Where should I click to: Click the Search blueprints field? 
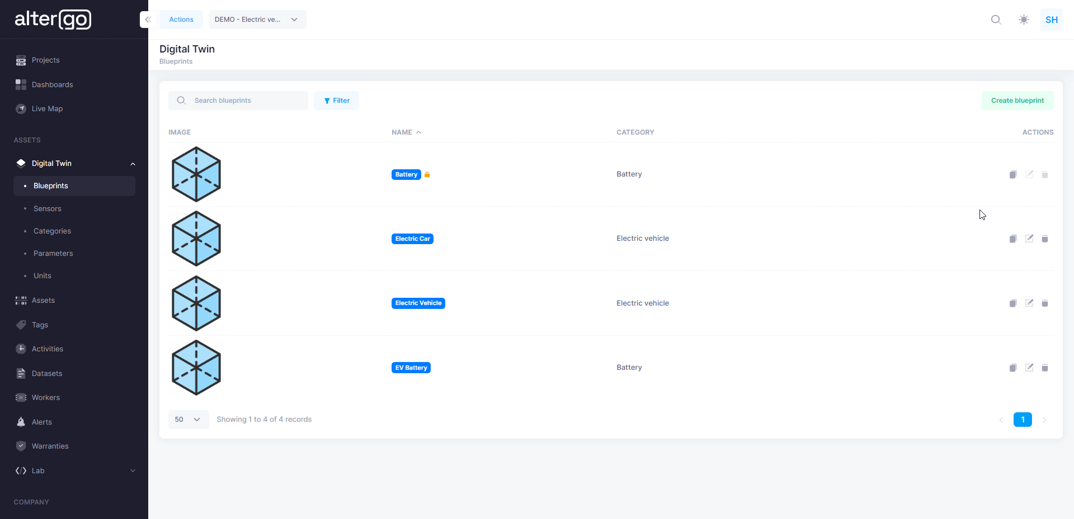[x=246, y=101]
